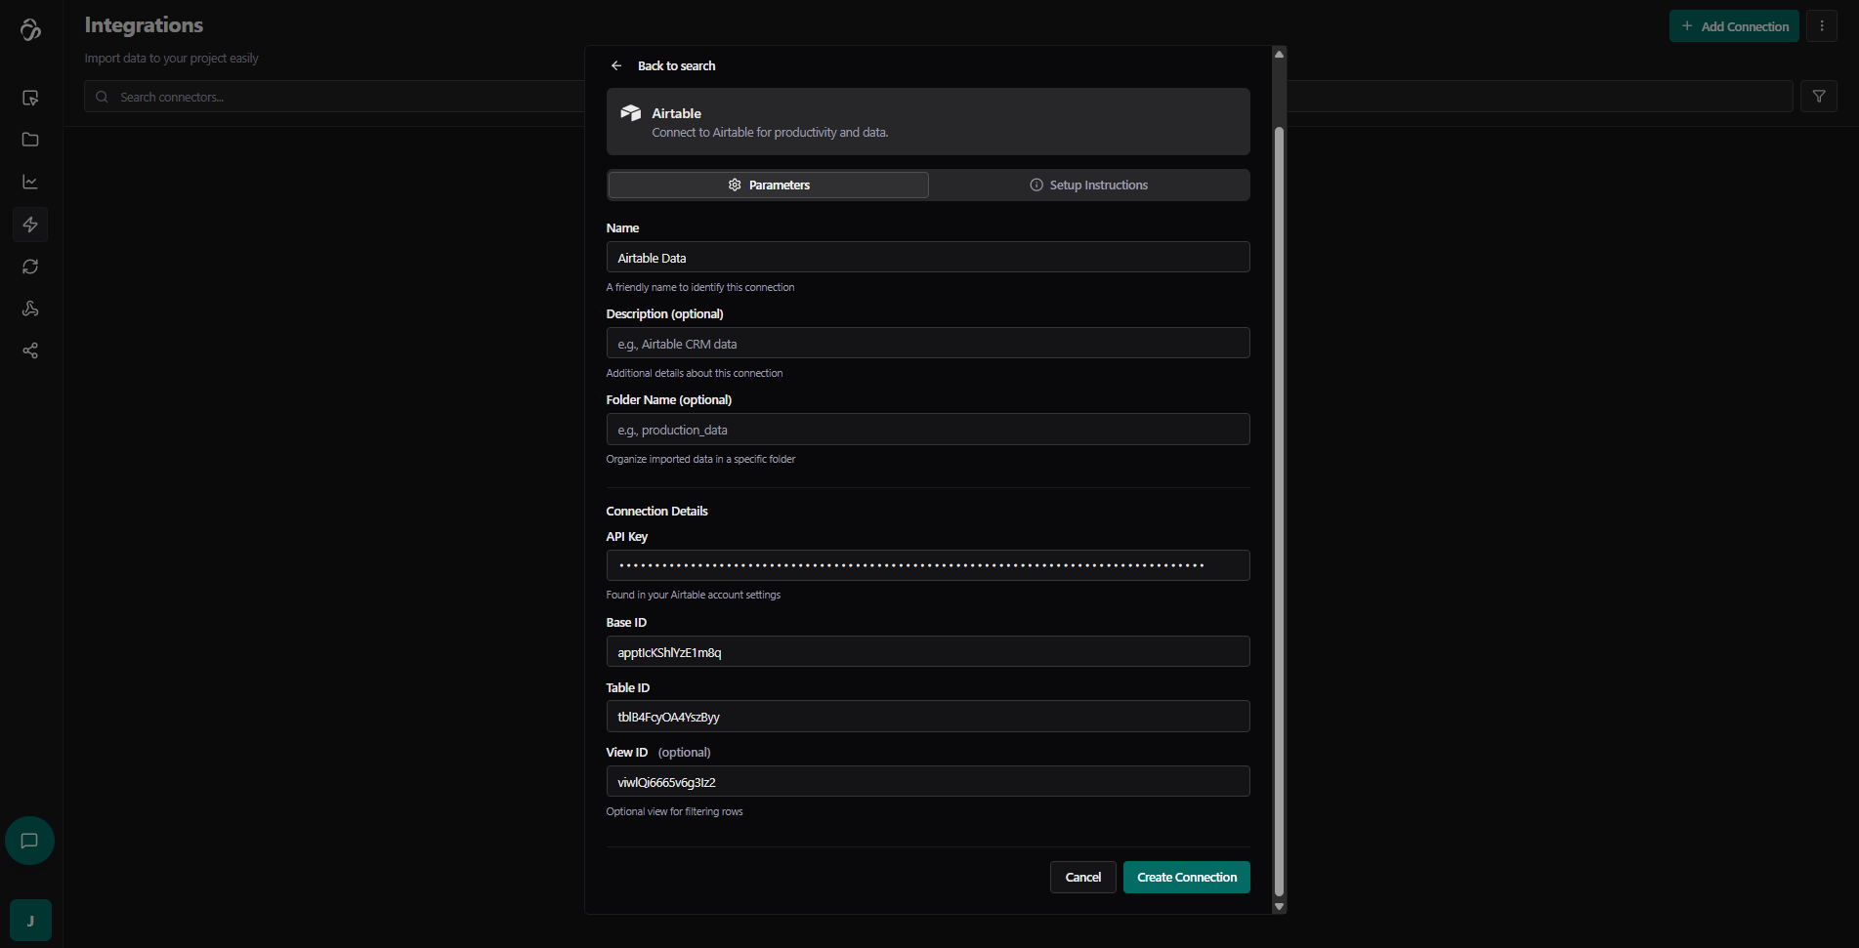Open the chat bubble button

tap(29, 841)
